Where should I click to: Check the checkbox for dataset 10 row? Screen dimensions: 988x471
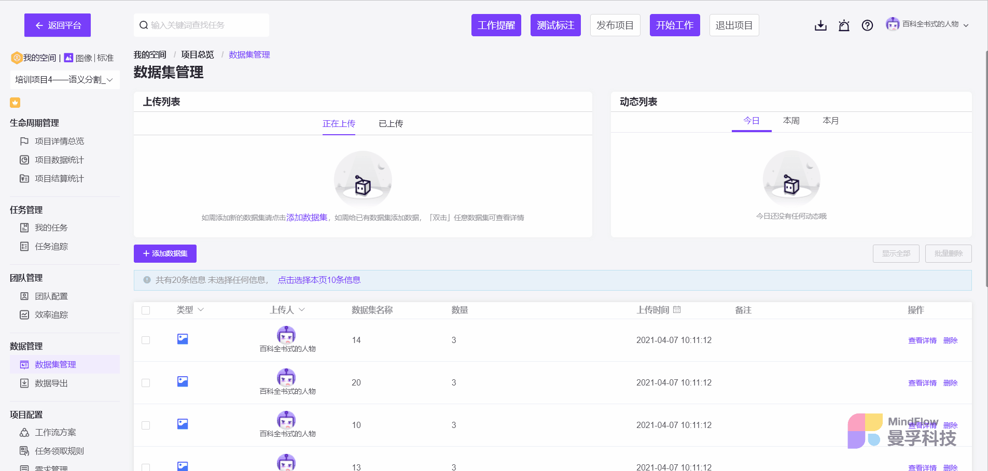tap(146, 425)
